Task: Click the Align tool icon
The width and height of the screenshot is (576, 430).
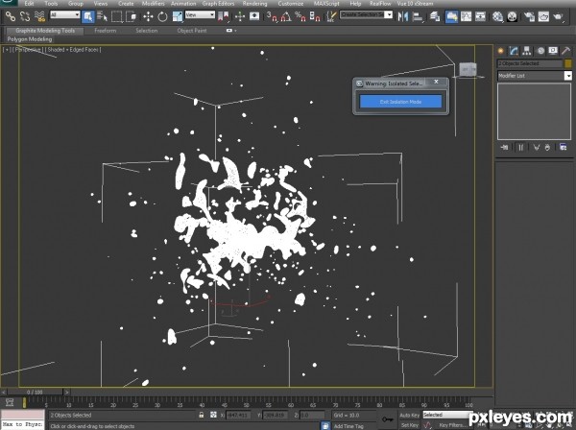Action: pyautogui.click(x=418, y=16)
